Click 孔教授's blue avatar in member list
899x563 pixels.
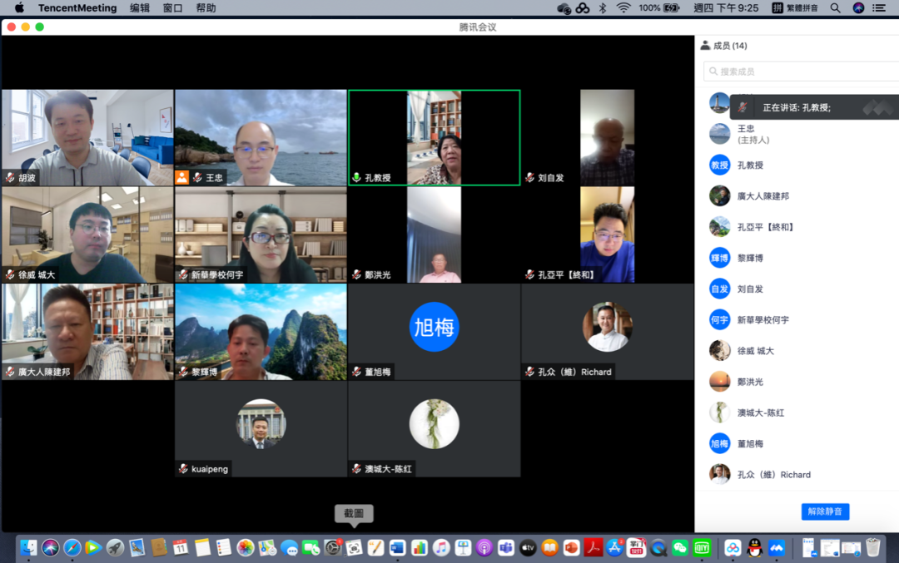720,165
